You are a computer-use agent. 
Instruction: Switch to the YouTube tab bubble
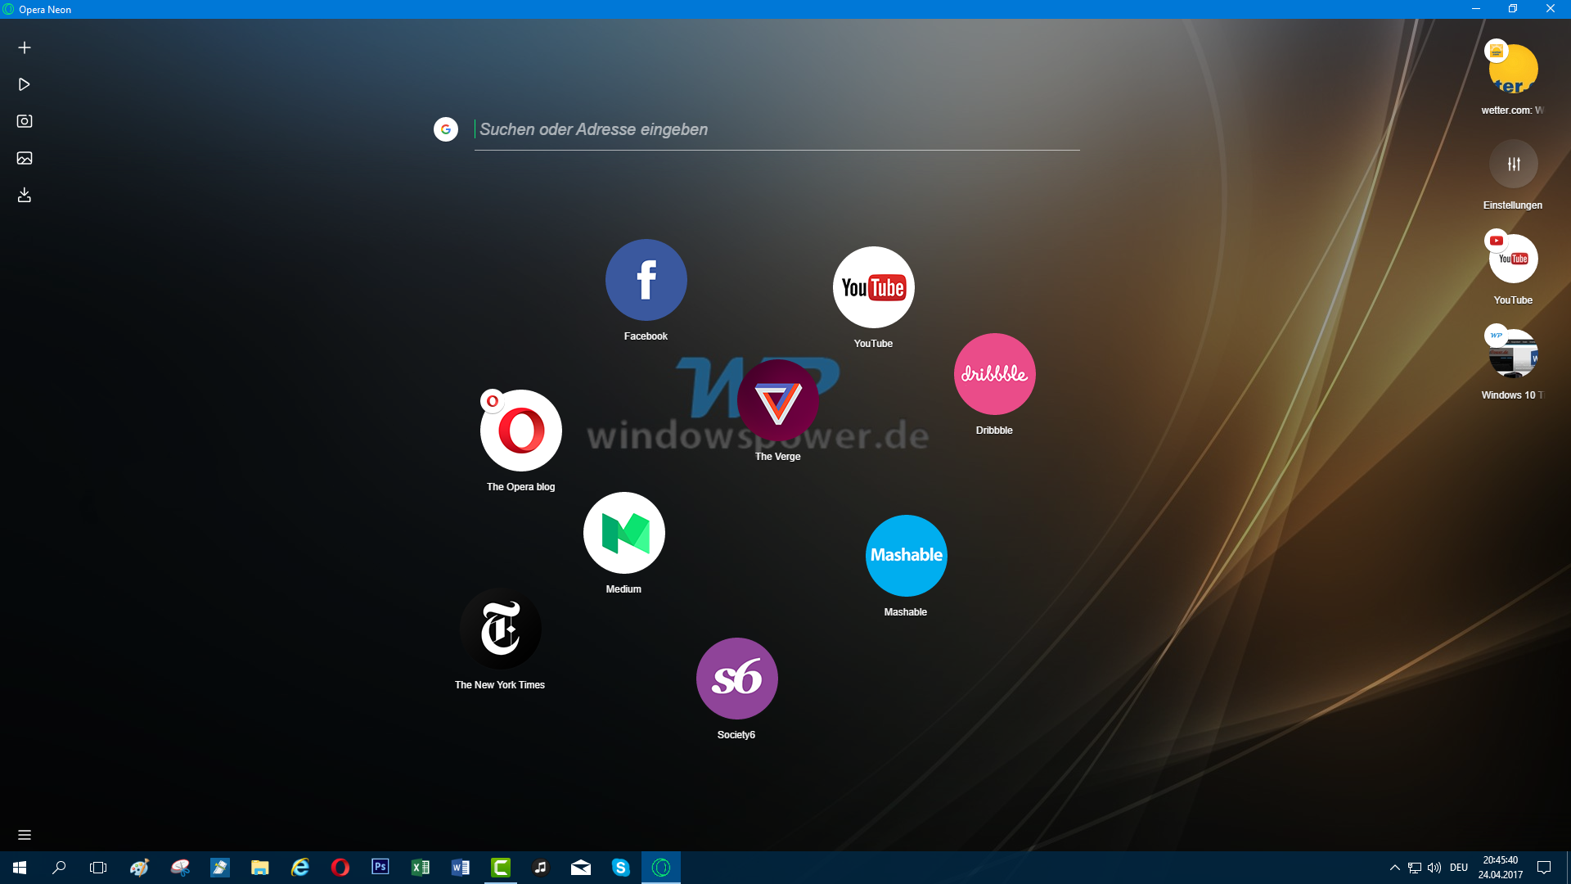click(x=1514, y=259)
